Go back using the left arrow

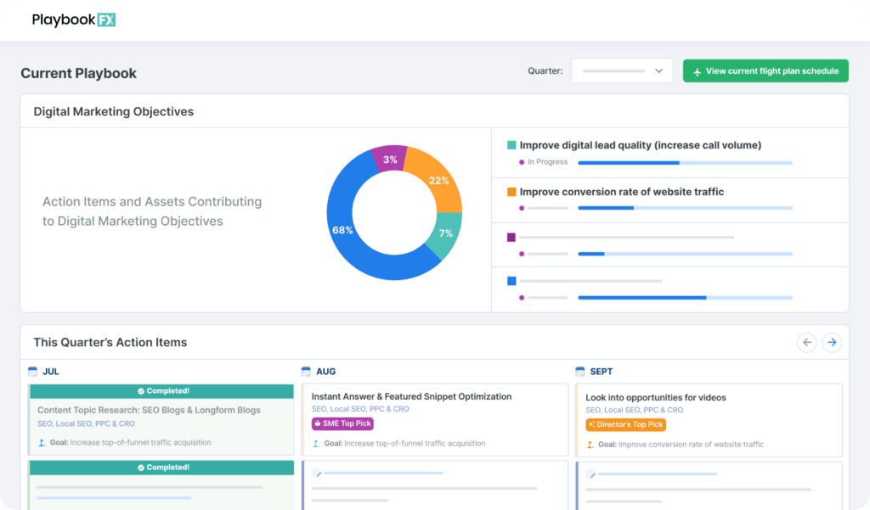806,342
